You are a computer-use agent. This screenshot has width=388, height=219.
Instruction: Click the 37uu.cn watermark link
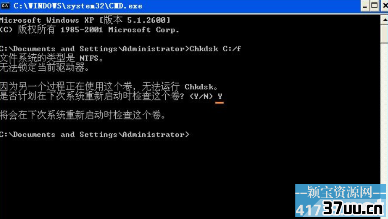coord(354,208)
